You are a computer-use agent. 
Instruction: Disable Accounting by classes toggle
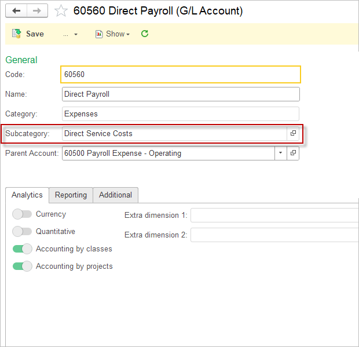tap(22, 249)
